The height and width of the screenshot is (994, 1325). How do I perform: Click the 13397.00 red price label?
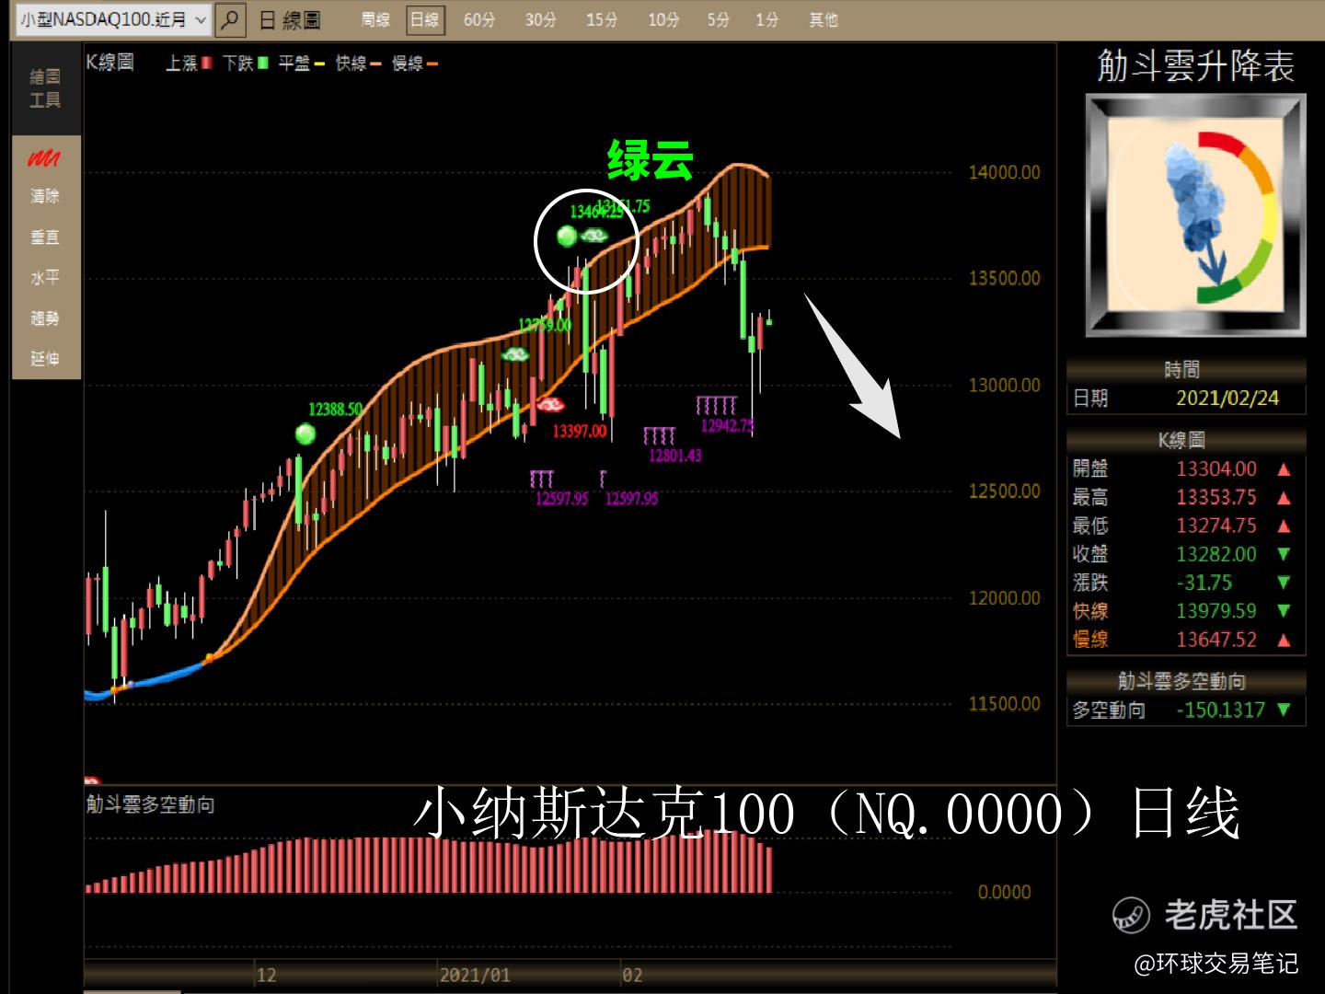[x=580, y=430]
